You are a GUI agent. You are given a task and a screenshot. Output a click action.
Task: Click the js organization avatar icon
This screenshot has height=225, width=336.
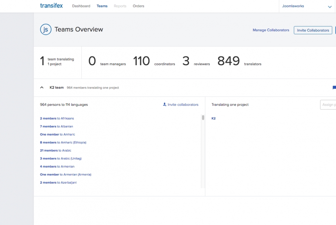coord(46,29)
